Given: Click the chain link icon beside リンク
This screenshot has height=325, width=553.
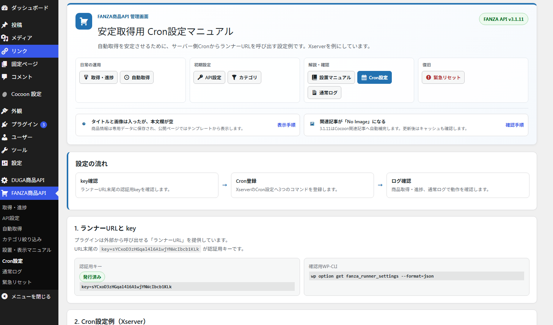Looking at the screenshot, I should [5, 51].
